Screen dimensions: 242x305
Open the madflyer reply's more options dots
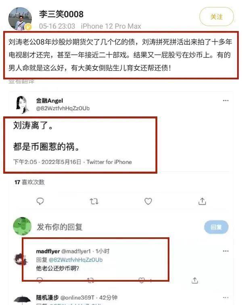point(225,251)
